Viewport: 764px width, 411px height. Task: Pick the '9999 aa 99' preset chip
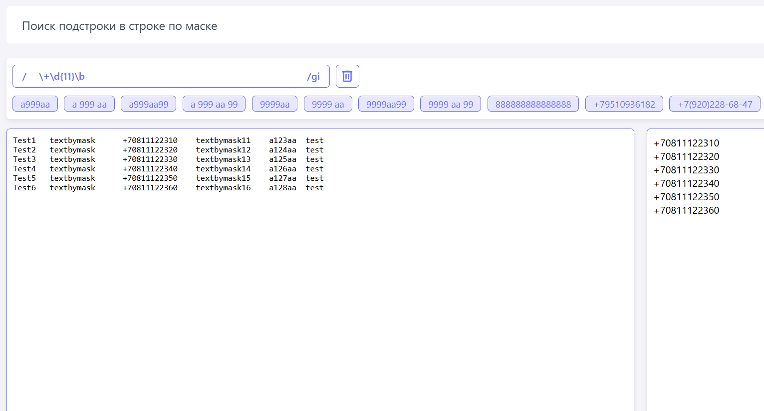pyautogui.click(x=451, y=104)
